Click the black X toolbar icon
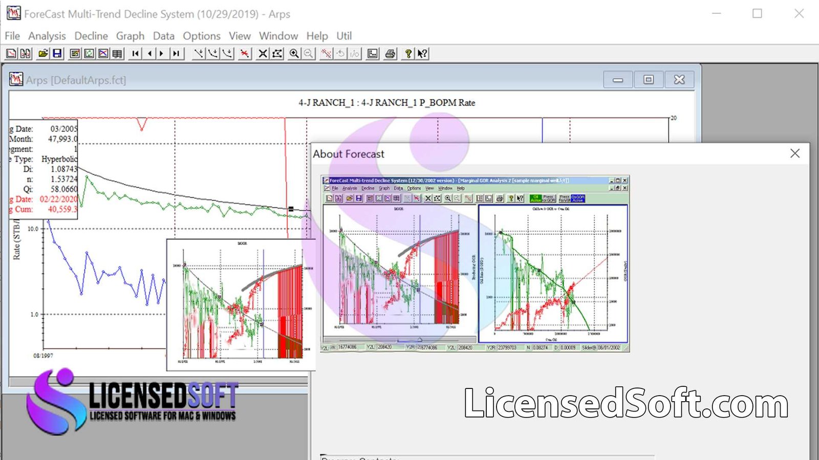Viewport: 819px width, 460px height. pos(263,53)
